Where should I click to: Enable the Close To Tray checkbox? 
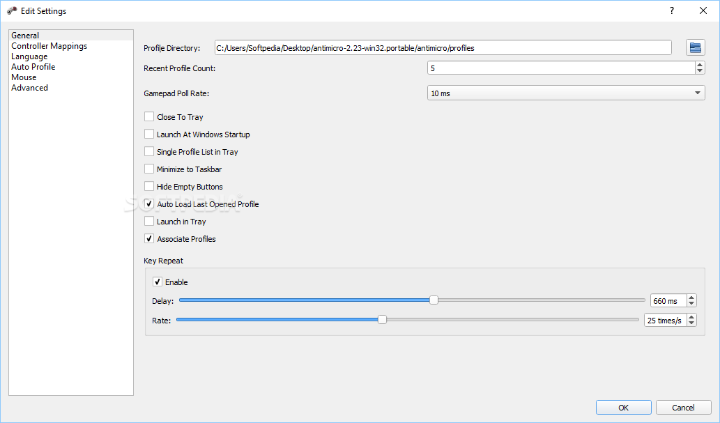point(149,117)
